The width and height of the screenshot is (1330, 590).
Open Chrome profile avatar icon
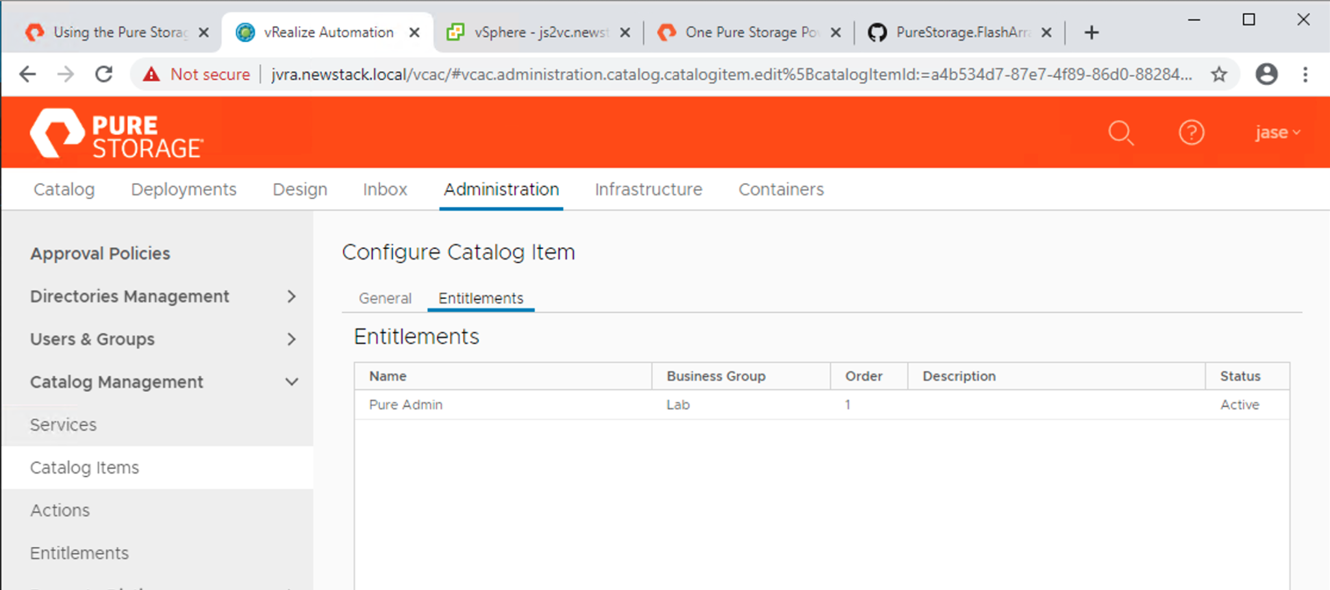pos(1266,75)
